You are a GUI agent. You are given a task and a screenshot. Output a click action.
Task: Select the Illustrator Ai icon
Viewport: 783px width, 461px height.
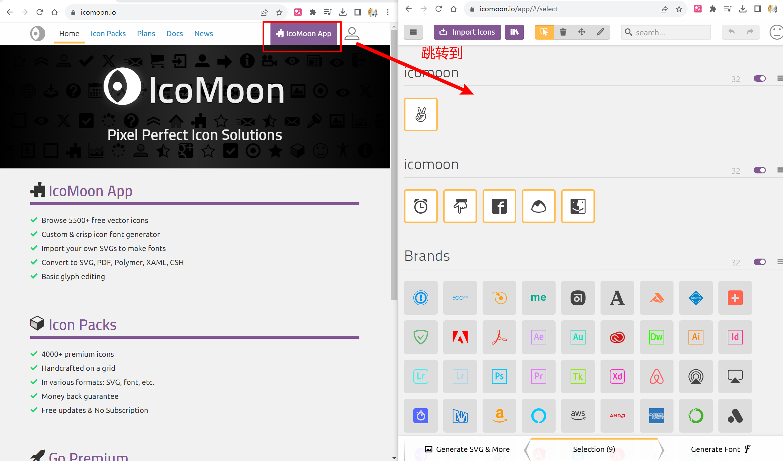coord(696,337)
